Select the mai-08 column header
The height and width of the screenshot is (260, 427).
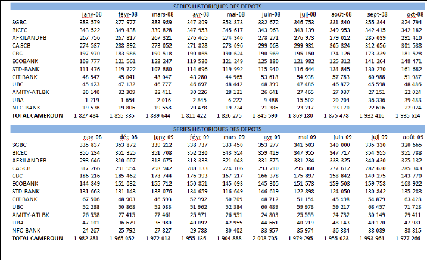(236, 15)
